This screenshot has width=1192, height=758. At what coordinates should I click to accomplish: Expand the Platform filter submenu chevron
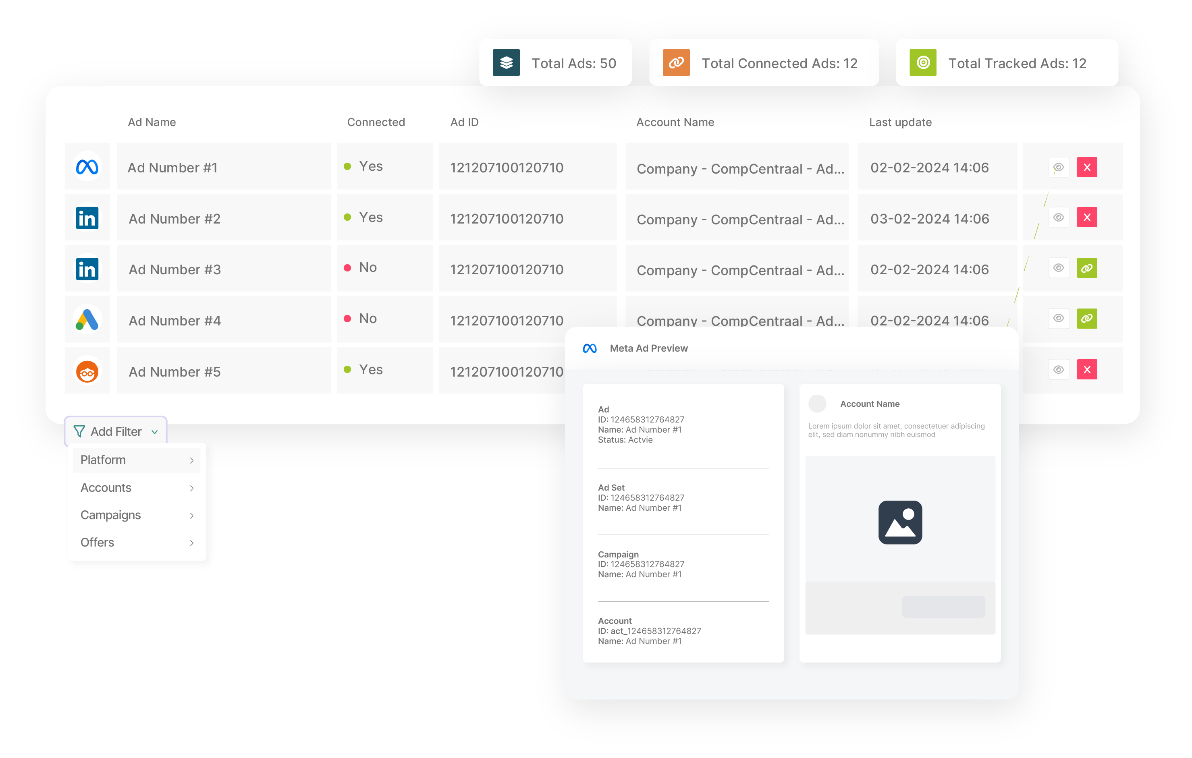click(x=191, y=461)
